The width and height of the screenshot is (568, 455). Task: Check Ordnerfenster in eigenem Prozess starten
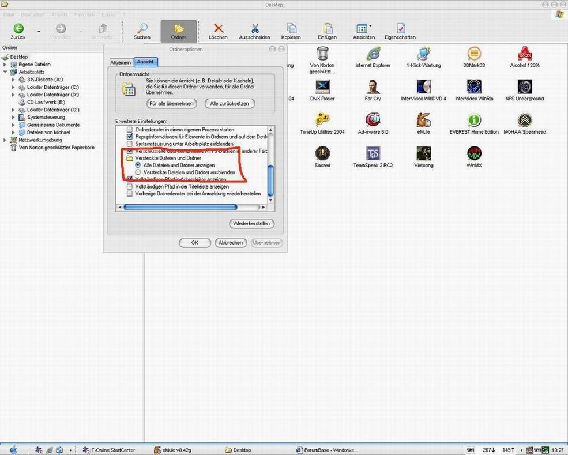(x=130, y=130)
